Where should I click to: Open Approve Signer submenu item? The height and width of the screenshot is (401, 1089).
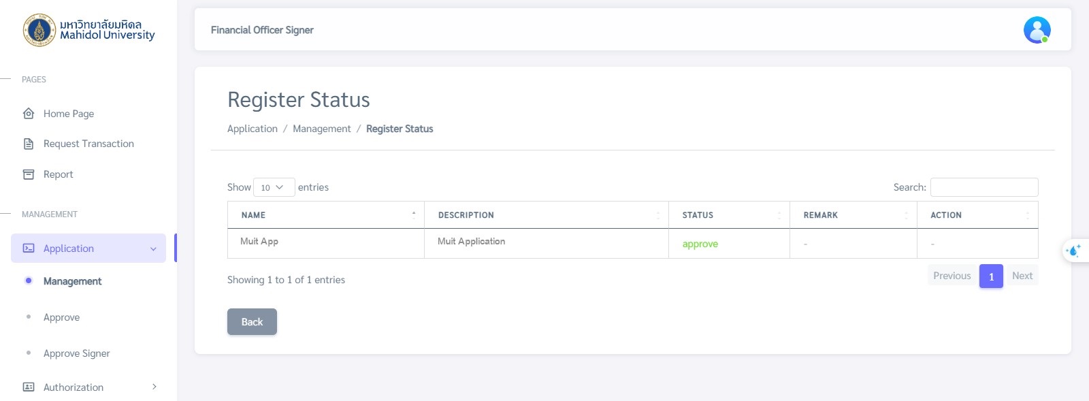tap(76, 353)
